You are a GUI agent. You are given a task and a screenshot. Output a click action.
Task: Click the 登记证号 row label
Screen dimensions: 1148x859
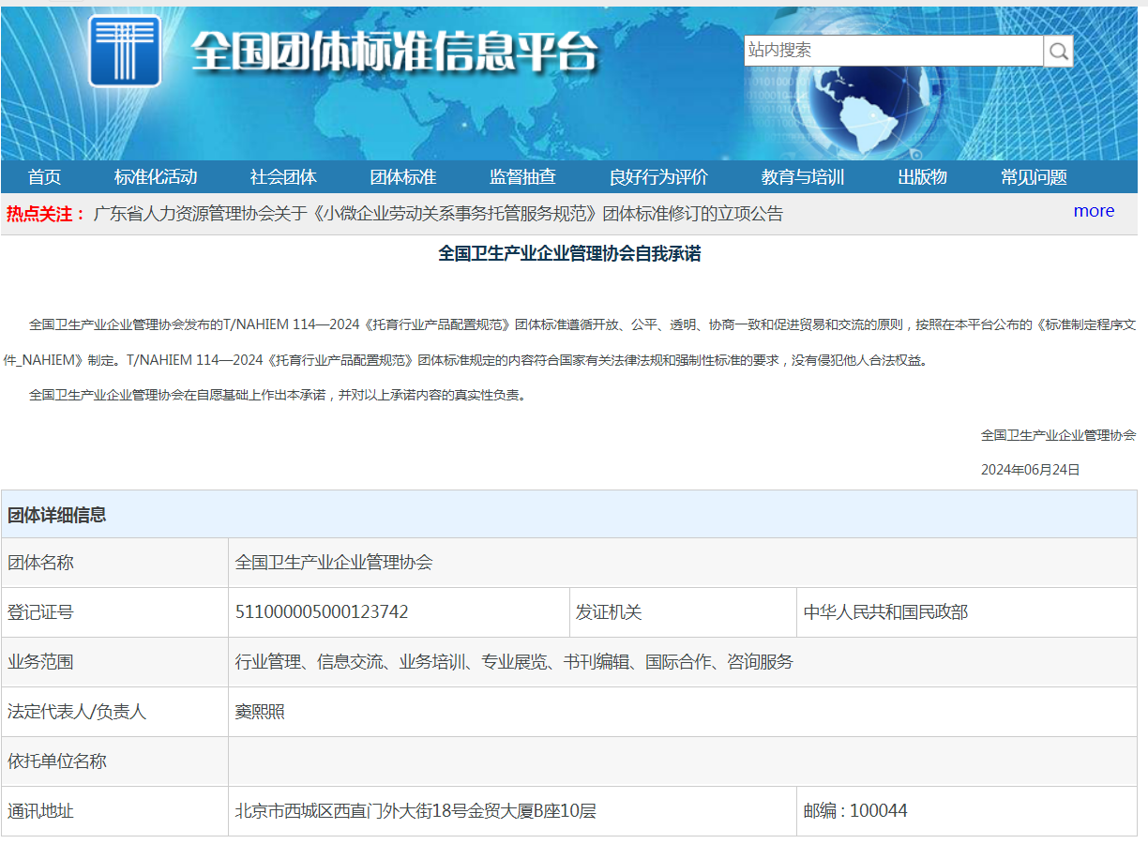[x=40, y=612]
